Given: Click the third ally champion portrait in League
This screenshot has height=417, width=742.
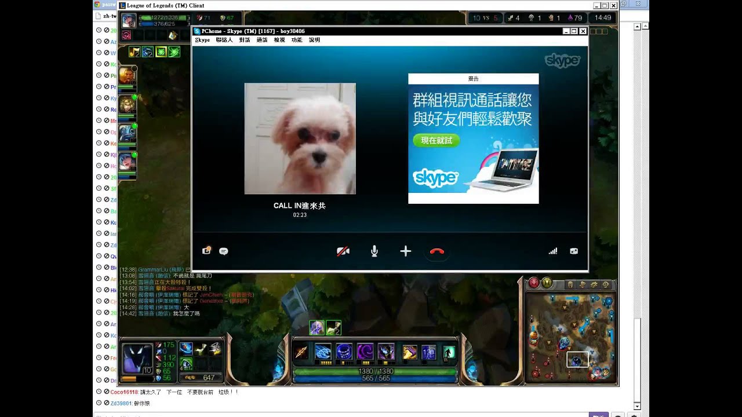Looking at the screenshot, I should 127,133.
